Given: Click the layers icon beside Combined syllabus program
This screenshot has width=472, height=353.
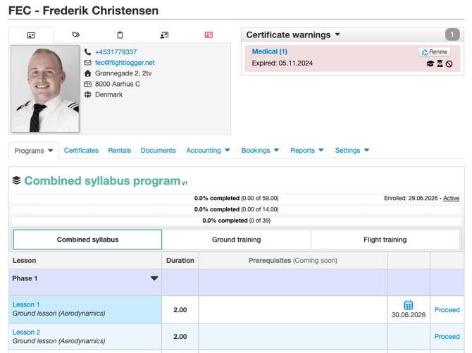Looking at the screenshot, I should click(x=17, y=180).
